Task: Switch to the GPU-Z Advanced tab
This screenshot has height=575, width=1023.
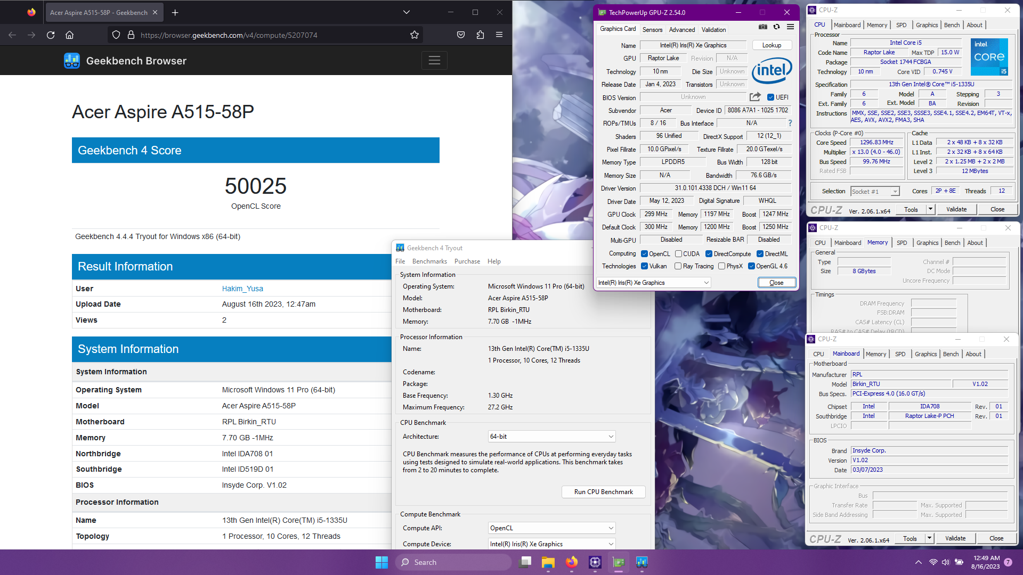Action: click(x=682, y=30)
